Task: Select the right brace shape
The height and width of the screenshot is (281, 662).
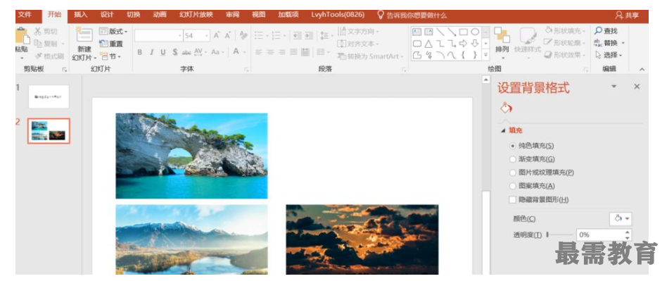Action: pos(475,55)
